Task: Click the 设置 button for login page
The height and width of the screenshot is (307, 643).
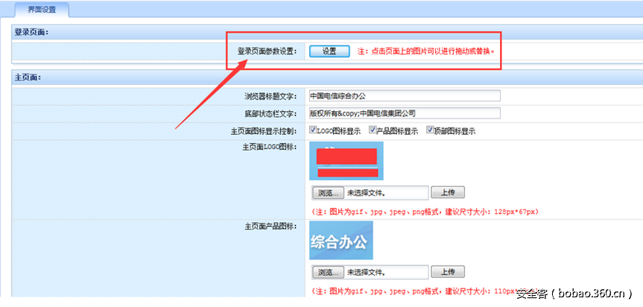Action: (x=329, y=51)
